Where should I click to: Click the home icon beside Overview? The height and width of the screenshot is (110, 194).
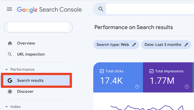tap(10, 43)
